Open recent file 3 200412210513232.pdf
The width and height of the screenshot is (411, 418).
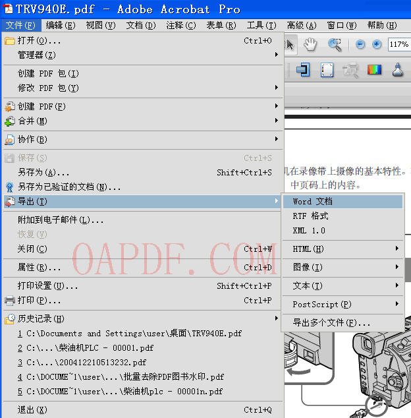(x=143, y=363)
